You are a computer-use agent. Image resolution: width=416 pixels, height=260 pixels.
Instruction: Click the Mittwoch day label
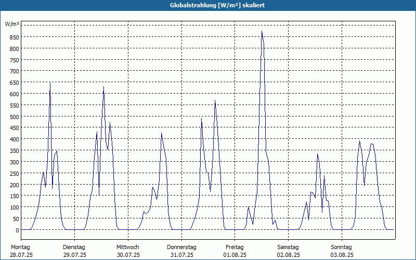point(127,248)
